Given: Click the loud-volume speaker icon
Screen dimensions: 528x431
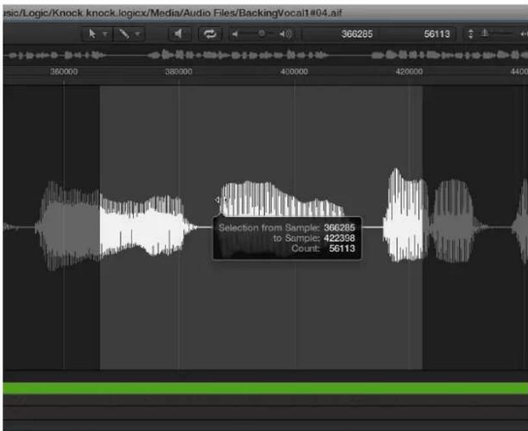Looking at the screenshot, I should coord(285,34).
